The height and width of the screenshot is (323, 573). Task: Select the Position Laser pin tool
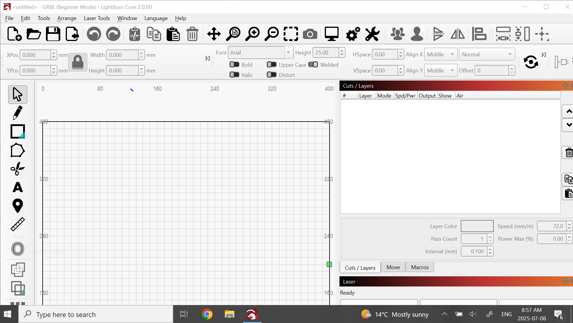(x=17, y=206)
